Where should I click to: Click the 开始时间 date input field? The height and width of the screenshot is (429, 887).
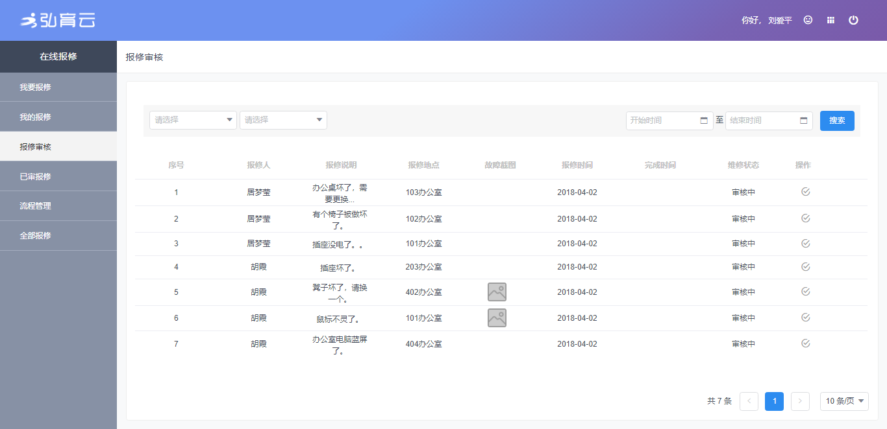pos(662,121)
